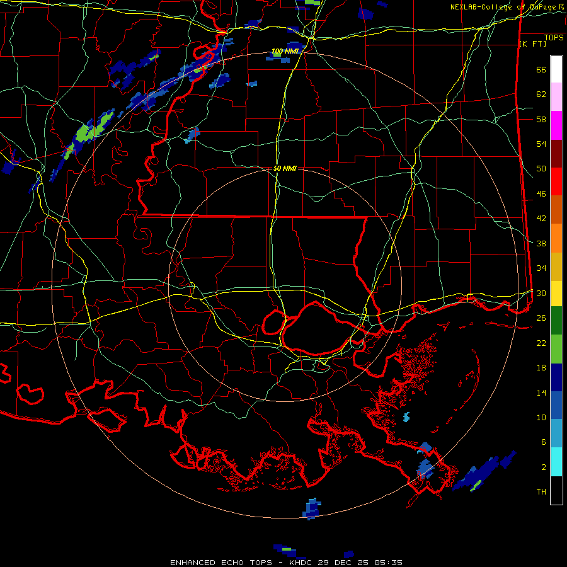The width and height of the screenshot is (567, 567).
Task: Click the yellow 34 kft legend swatch
Action: [556, 294]
